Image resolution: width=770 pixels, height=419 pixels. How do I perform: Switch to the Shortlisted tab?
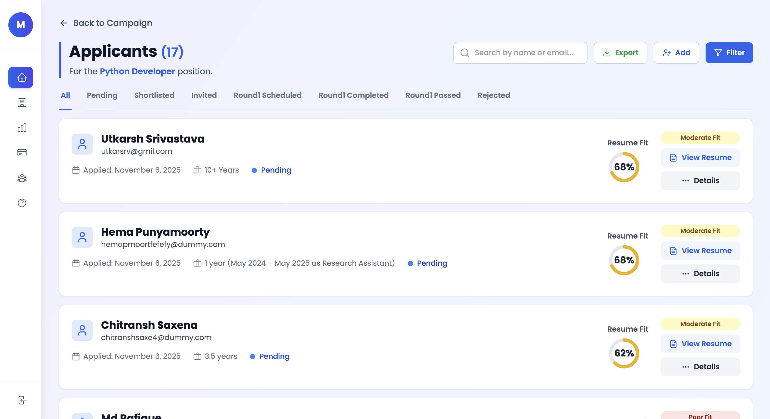154,95
